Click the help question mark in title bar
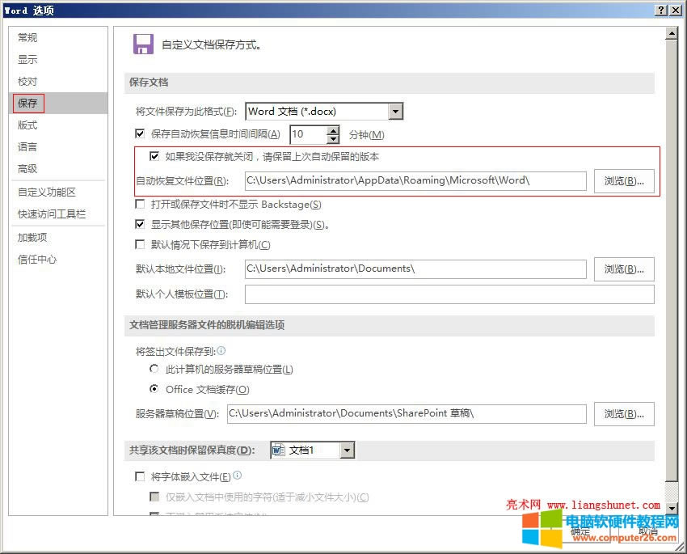This screenshot has height=554, width=687. click(660, 10)
